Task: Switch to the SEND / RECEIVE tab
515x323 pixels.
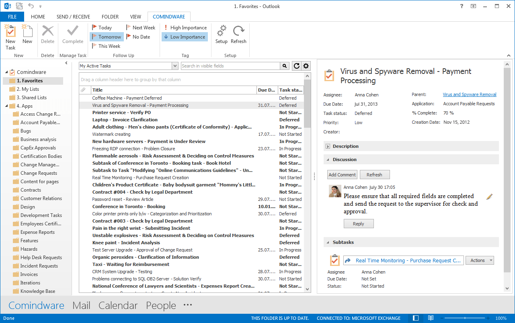Action: point(73,17)
